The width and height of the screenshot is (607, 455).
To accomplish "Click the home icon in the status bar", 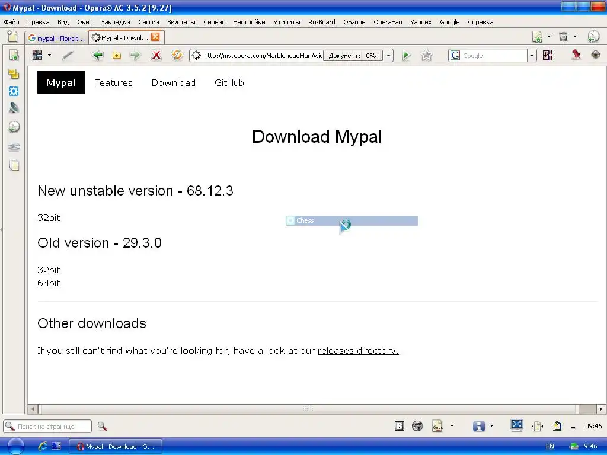I will pyautogui.click(x=557, y=426).
